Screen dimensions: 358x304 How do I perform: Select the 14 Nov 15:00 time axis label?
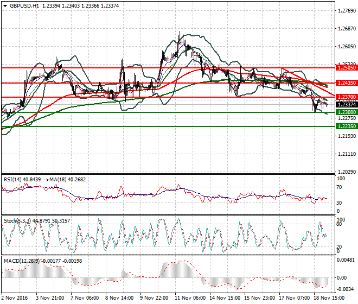pos(225,298)
